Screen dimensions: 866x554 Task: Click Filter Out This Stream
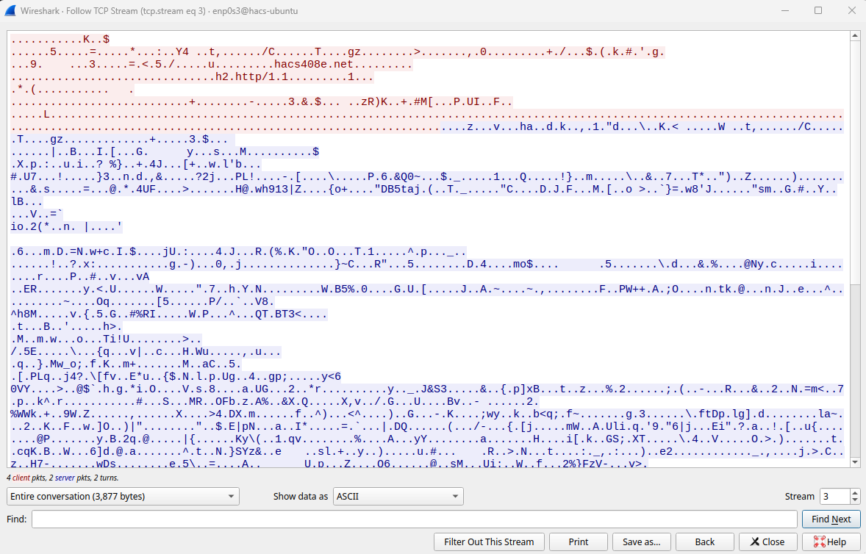(x=489, y=542)
